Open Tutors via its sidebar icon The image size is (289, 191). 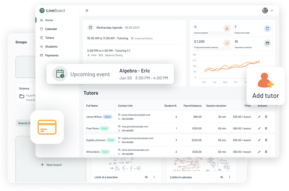pyautogui.click(x=41, y=38)
